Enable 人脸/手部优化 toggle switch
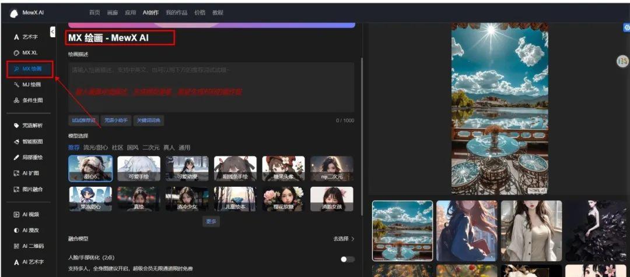The width and height of the screenshot is (630, 277). click(x=347, y=259)
